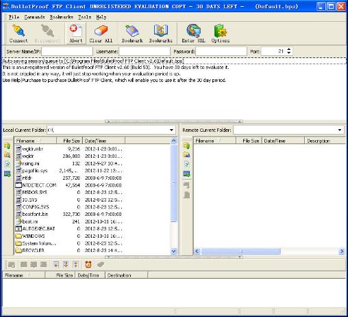Image resolution: width=348 pixels, height=317 pixels.
Task: Click the second icon in the local pane sidebar
Action: tap(8, 155)
